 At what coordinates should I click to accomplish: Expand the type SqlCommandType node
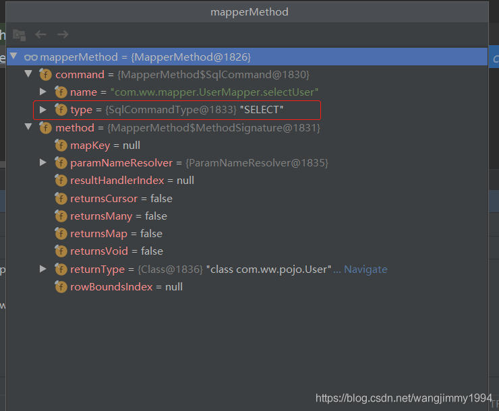click(43, 110)
